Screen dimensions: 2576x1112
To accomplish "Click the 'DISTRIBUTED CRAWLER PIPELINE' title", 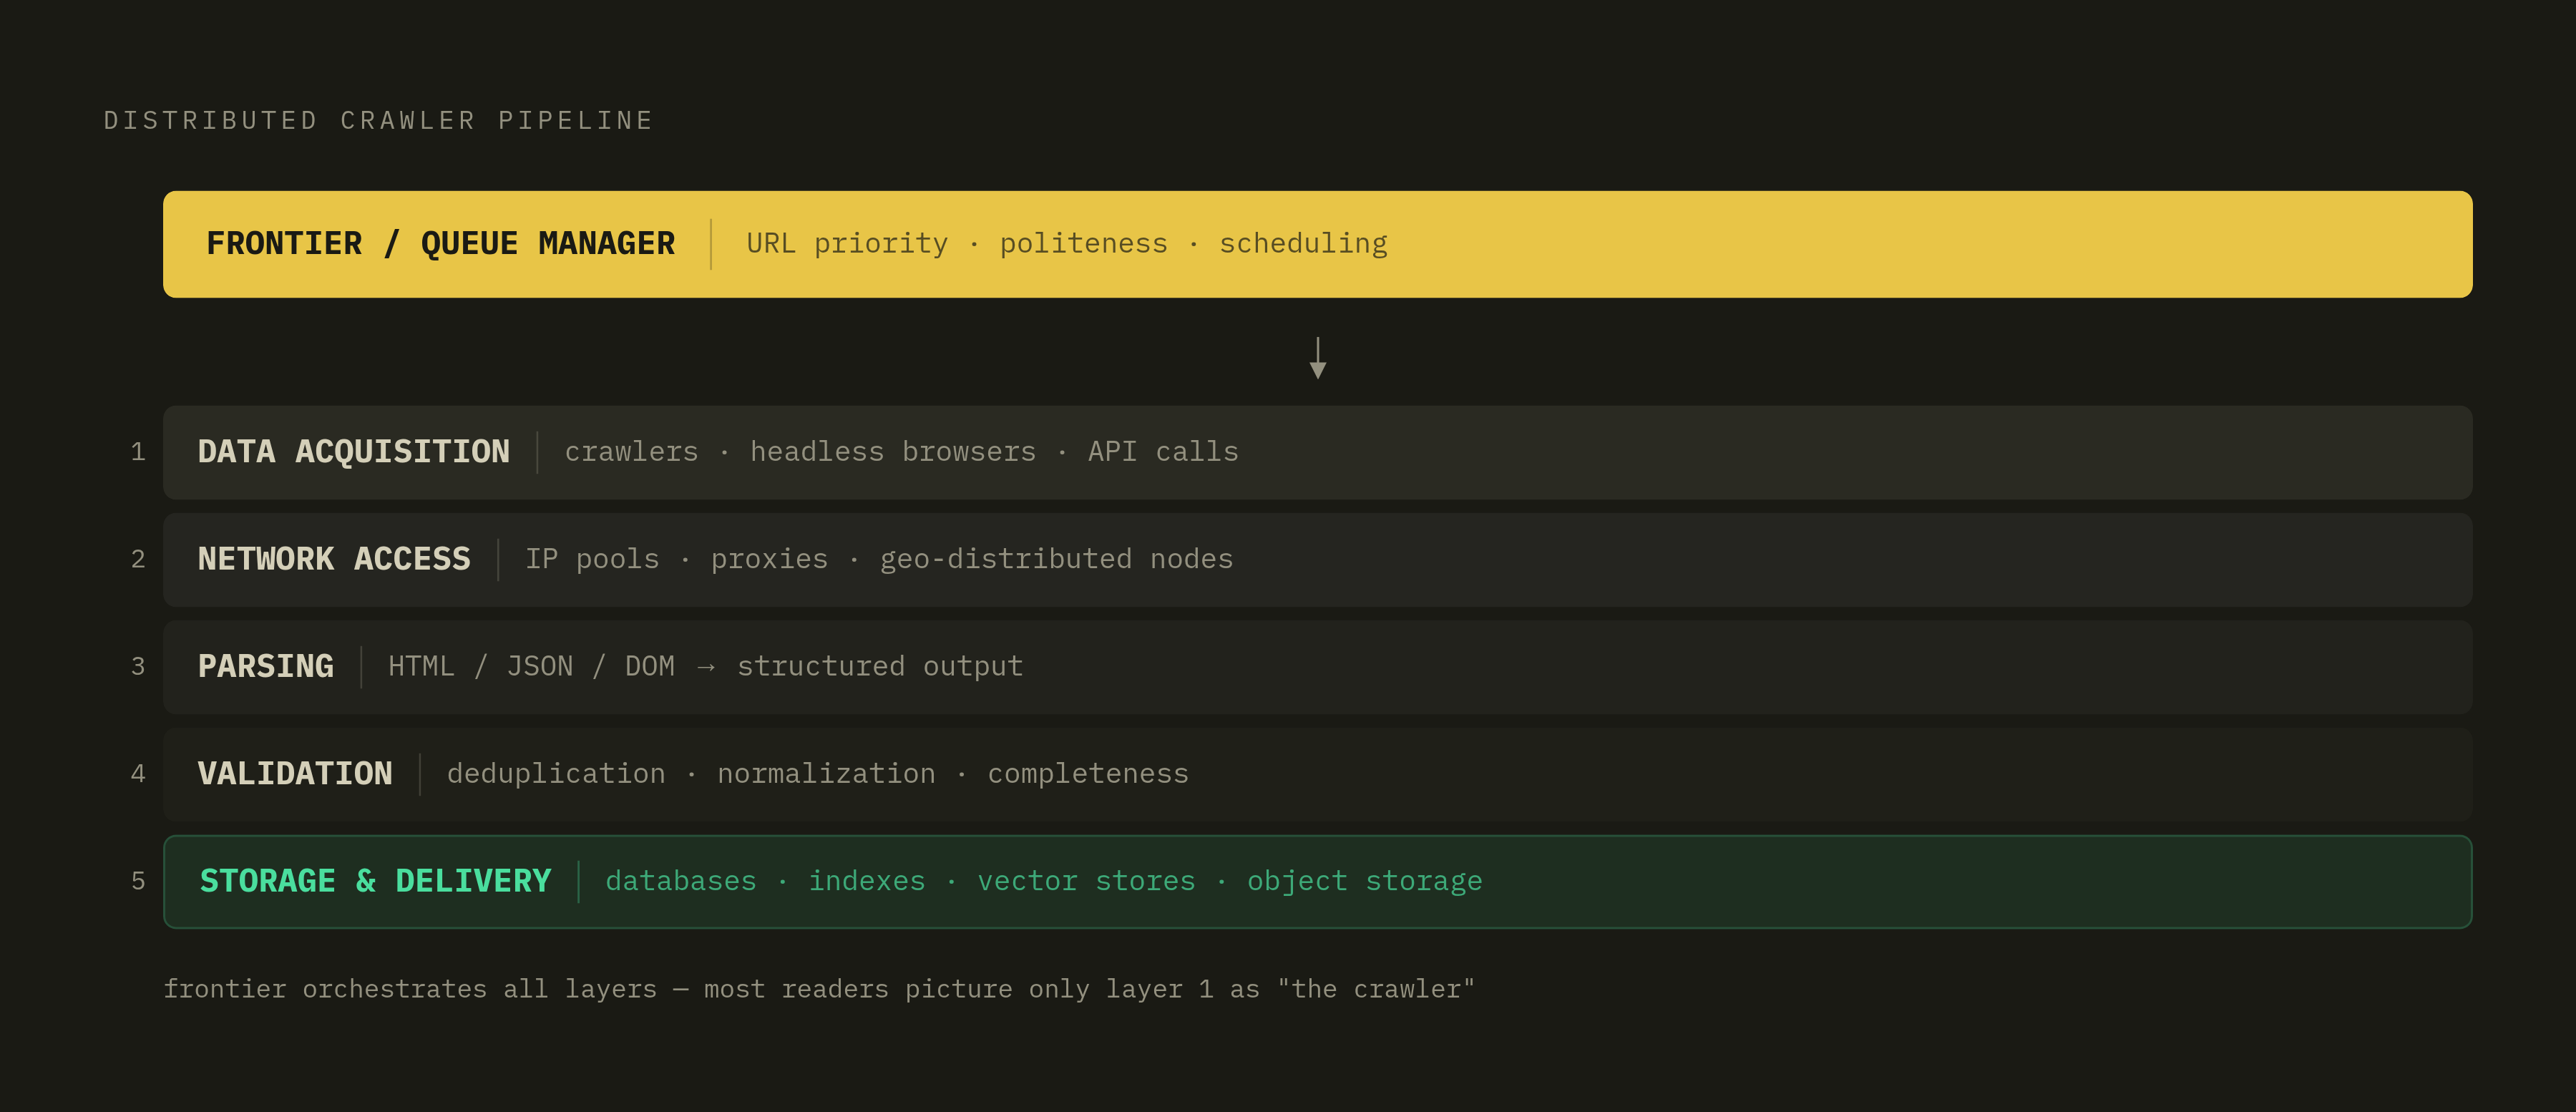I will (378, 121).
